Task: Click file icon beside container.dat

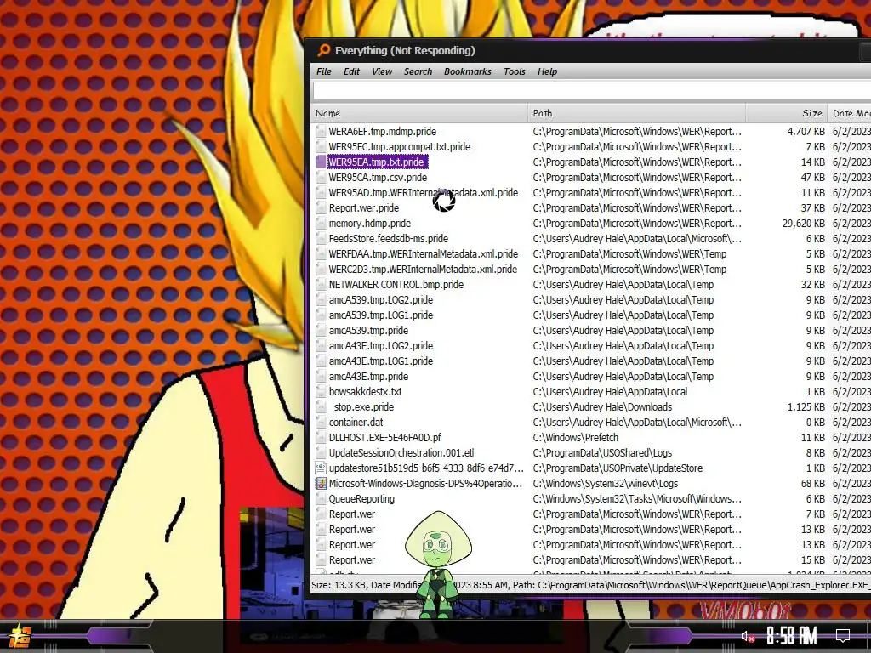Action: [x=321, y=423]
